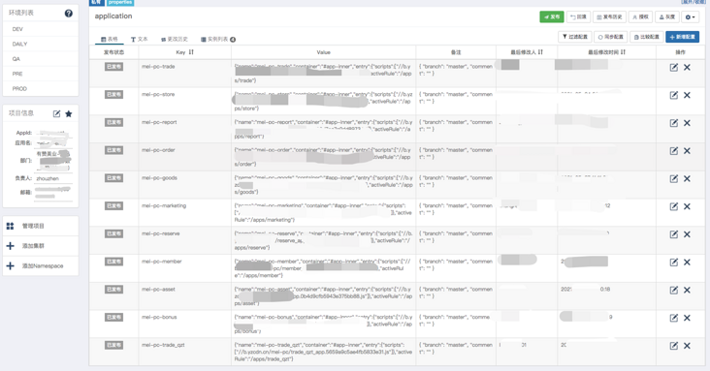Favorite the project with the star icon

pos(69,113)
